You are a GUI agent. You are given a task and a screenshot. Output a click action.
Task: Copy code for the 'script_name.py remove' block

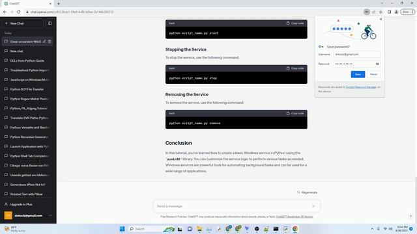pos(295,114)
